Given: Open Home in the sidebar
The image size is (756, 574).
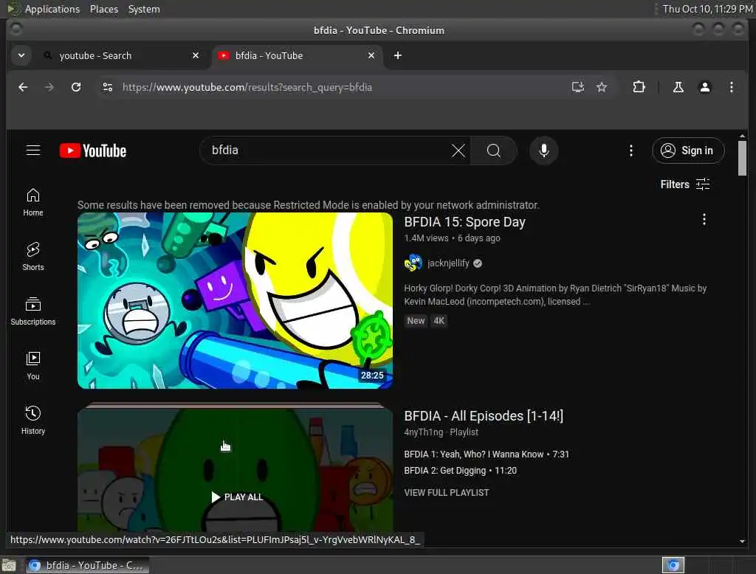Looking at the screenshot, I should (x=32, y=202).
